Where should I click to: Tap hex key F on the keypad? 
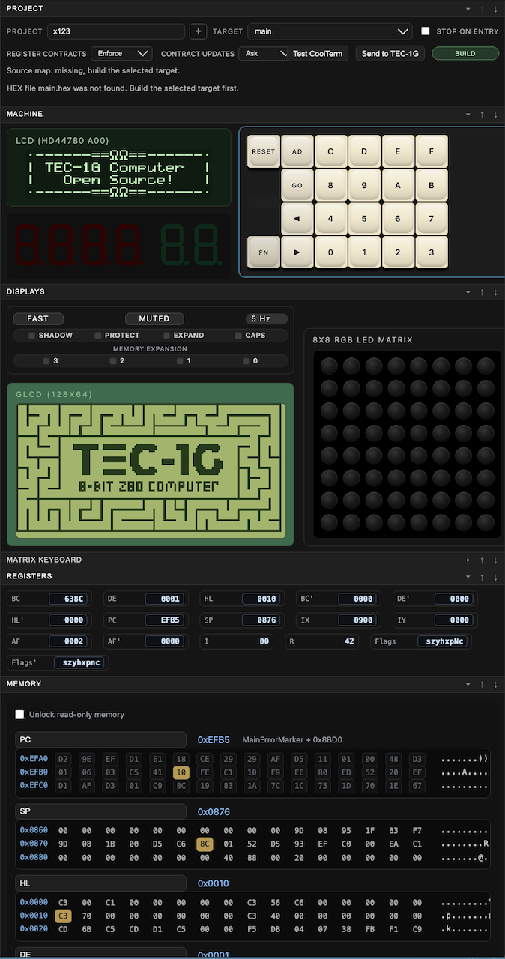pos(432,151)
